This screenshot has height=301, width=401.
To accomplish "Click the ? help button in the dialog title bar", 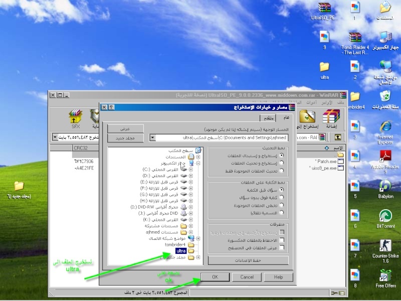I will (x=111, y=107).
